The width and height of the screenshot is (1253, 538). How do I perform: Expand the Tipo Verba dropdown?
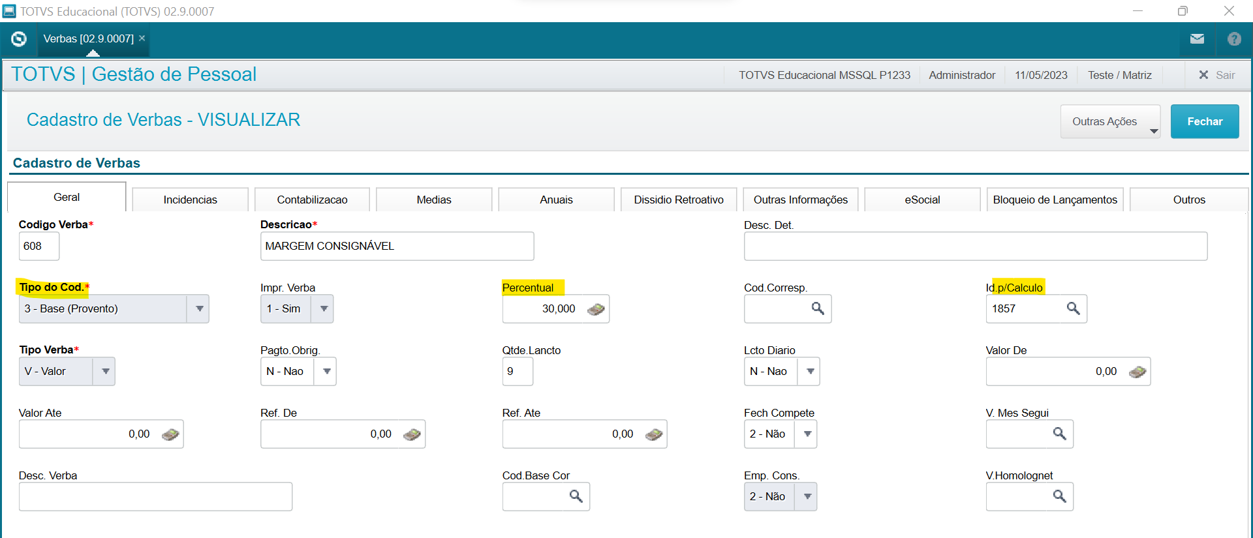[x=105, y=372]
